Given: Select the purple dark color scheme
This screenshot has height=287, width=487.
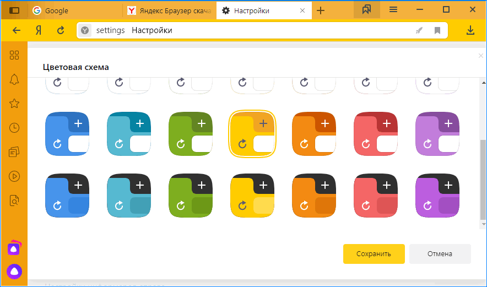Looking at the screenshot, I should pos(437,196).
